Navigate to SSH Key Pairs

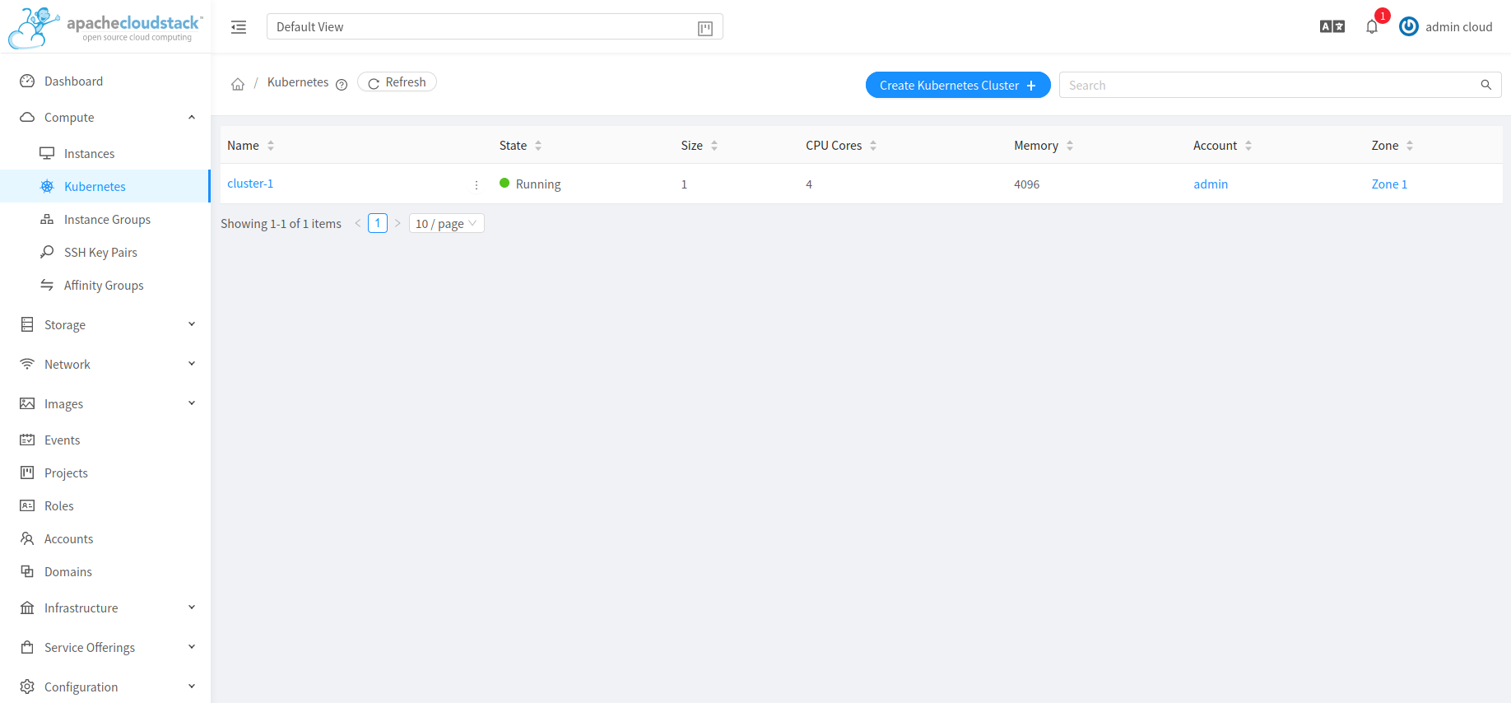(100, 253)
